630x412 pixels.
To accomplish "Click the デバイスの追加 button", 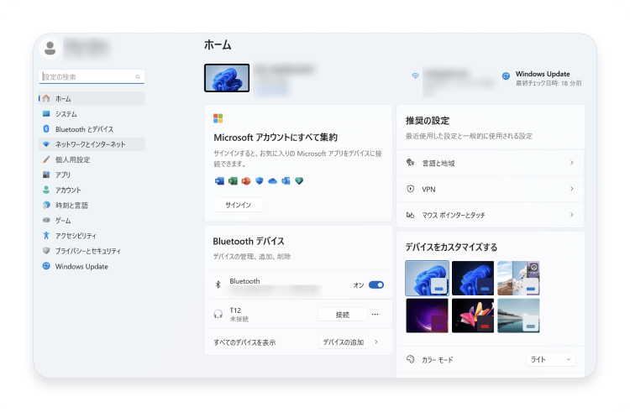I will 344,342.
